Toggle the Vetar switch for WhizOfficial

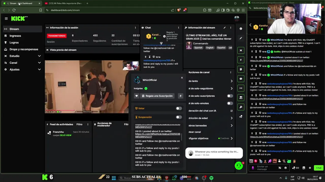[x=179, y=108]
